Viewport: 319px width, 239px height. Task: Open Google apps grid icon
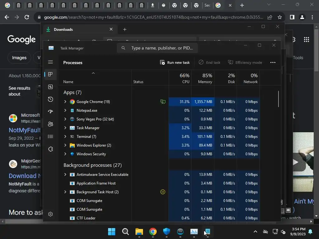point(307,40)
